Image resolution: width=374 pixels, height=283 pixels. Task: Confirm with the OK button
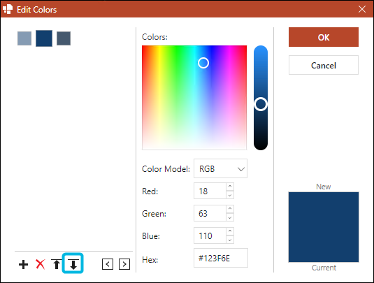[324, 37]
